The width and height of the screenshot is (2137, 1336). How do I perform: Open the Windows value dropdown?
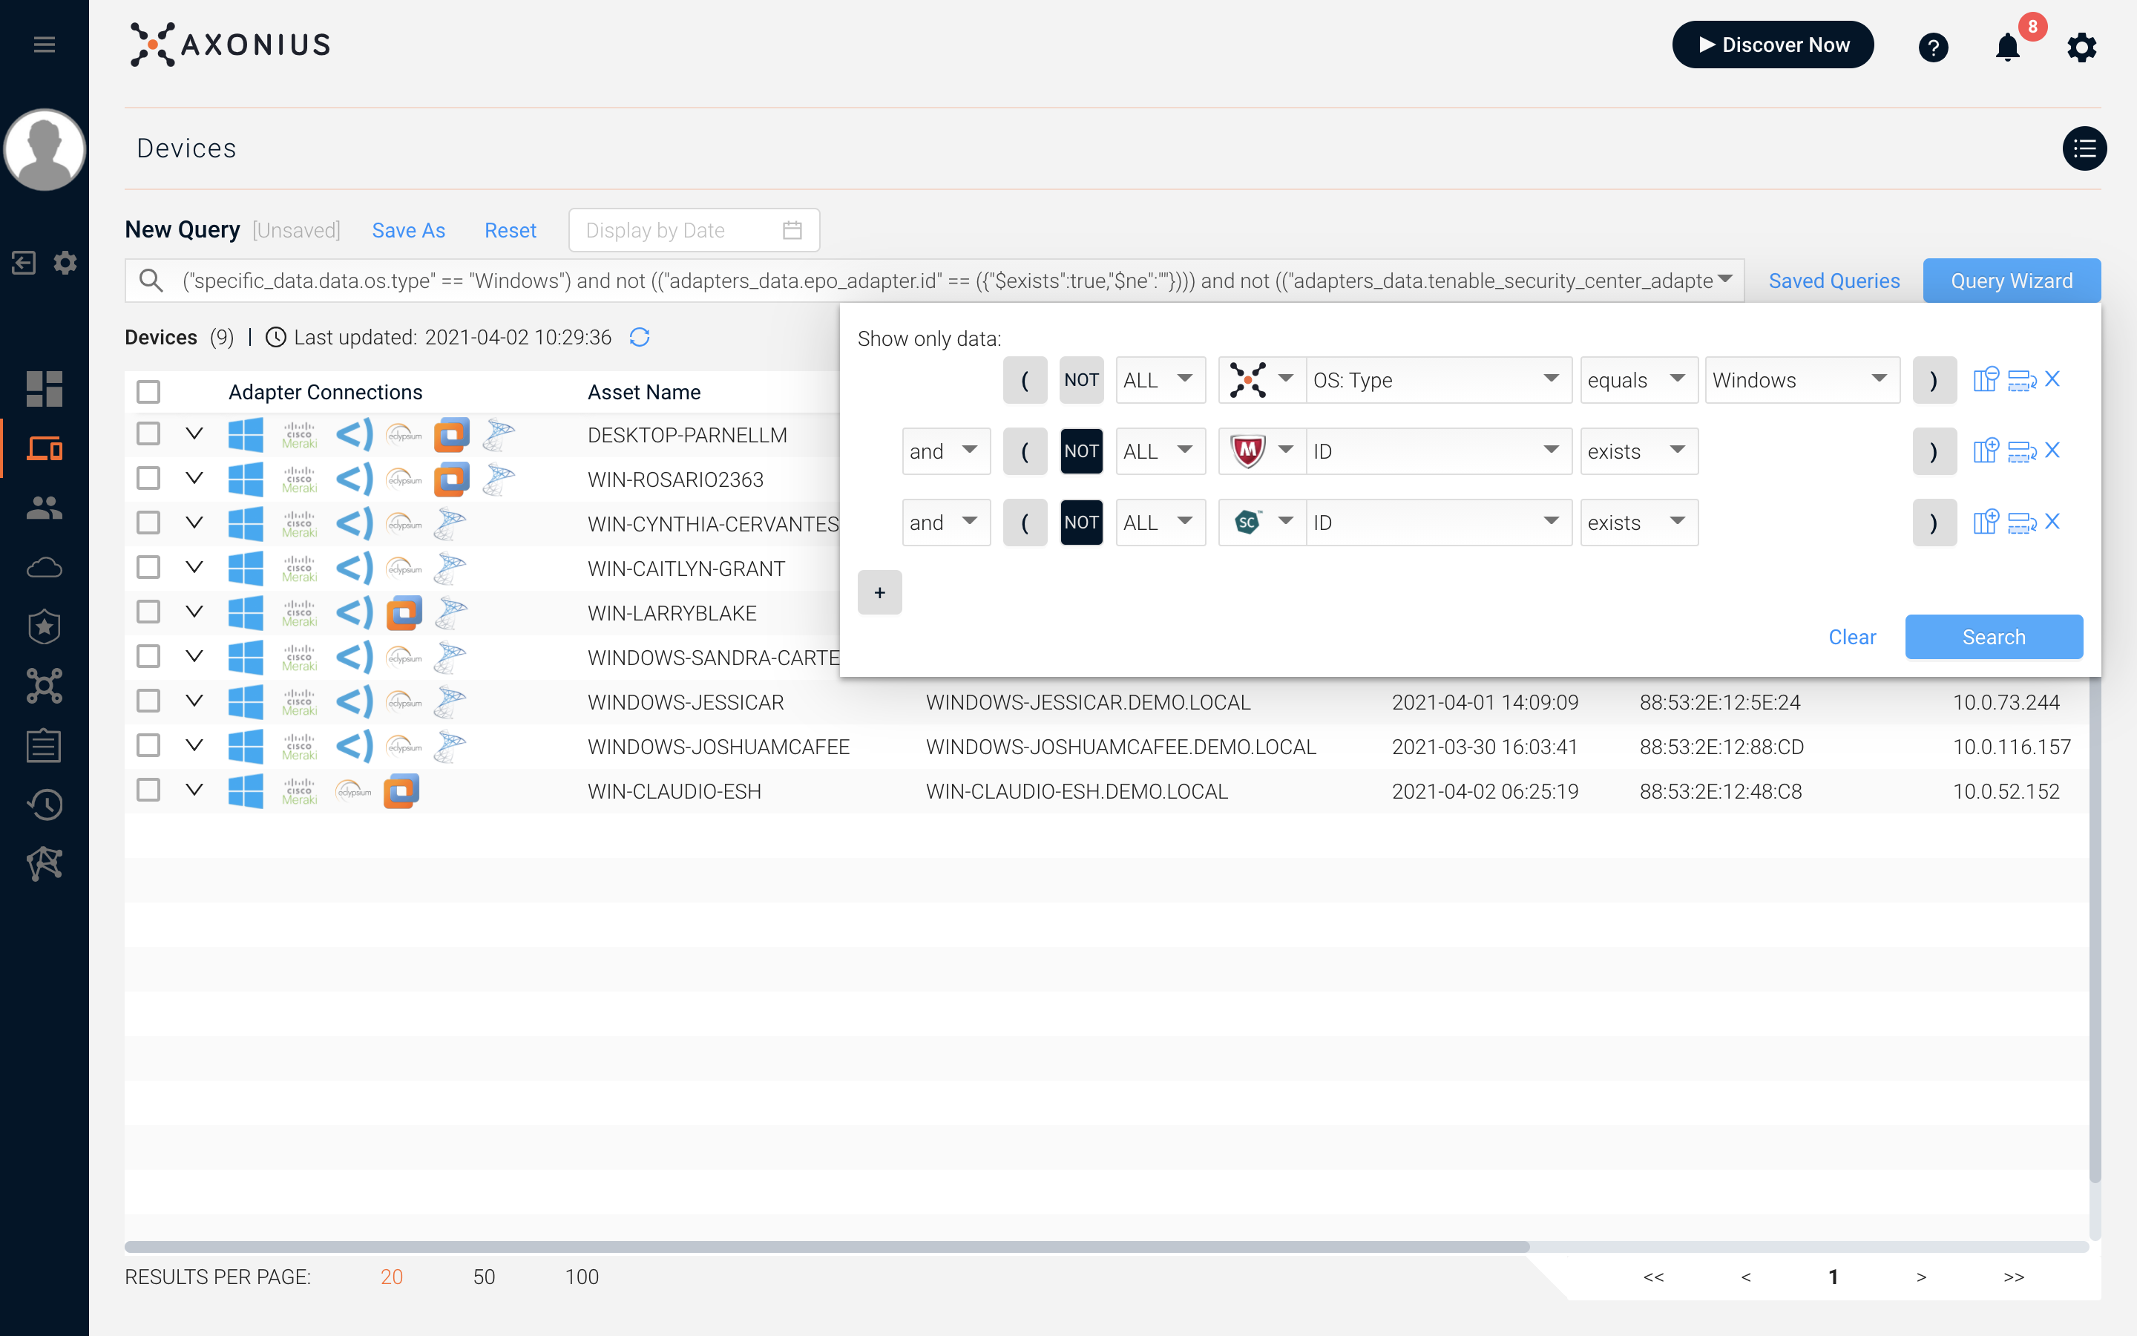click(x=1802, y=380)
